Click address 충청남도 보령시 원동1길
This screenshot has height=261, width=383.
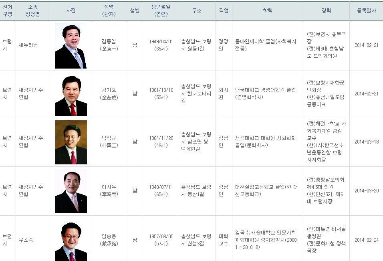coord(196,45)
